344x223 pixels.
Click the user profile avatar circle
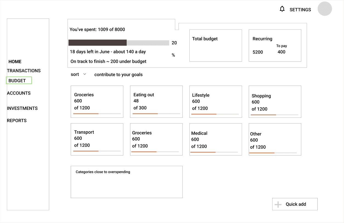(325, 9)
